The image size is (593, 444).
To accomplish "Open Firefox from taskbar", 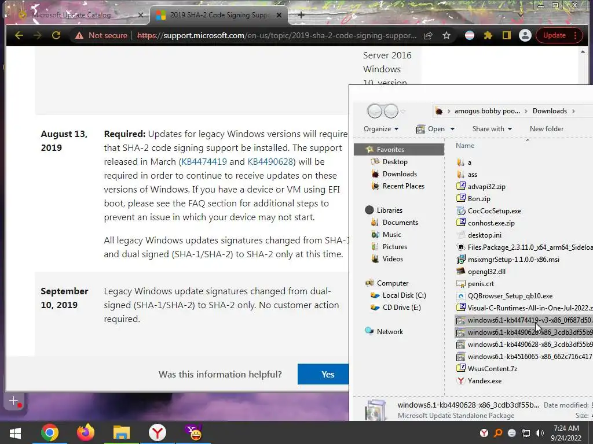I will [86, 432].
